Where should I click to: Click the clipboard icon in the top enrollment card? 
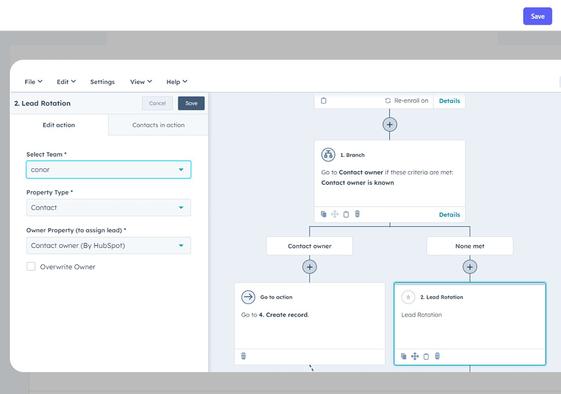[323, 101]
